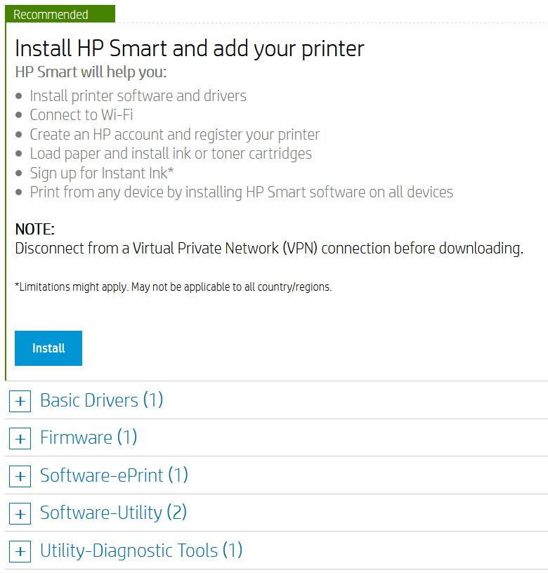Open the Software-ePrint (1) category
The height and width of the screenshot is (573, 548).
point(115,475)
